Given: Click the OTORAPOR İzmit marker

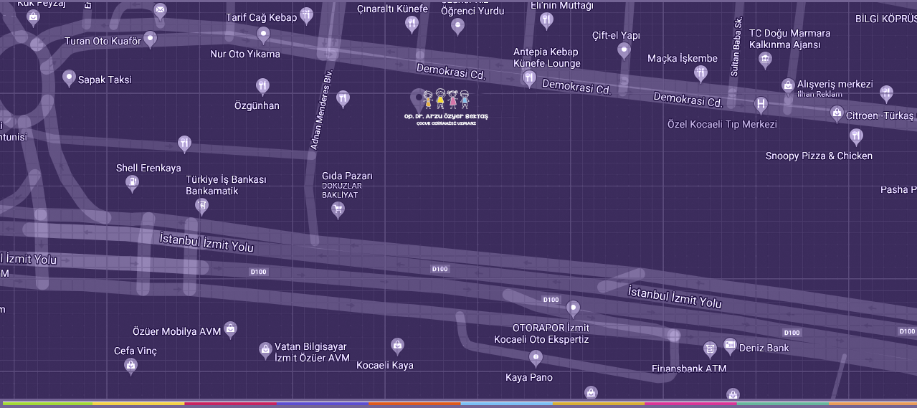Looking at the screenshot, I should click(x=573, y=310).
